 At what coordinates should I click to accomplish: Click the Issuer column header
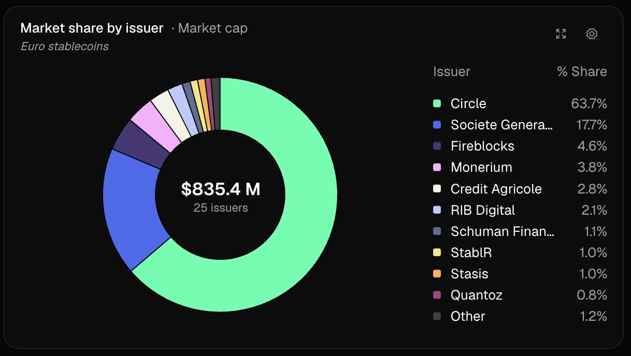pyautogui.click(x=452, y=71)
